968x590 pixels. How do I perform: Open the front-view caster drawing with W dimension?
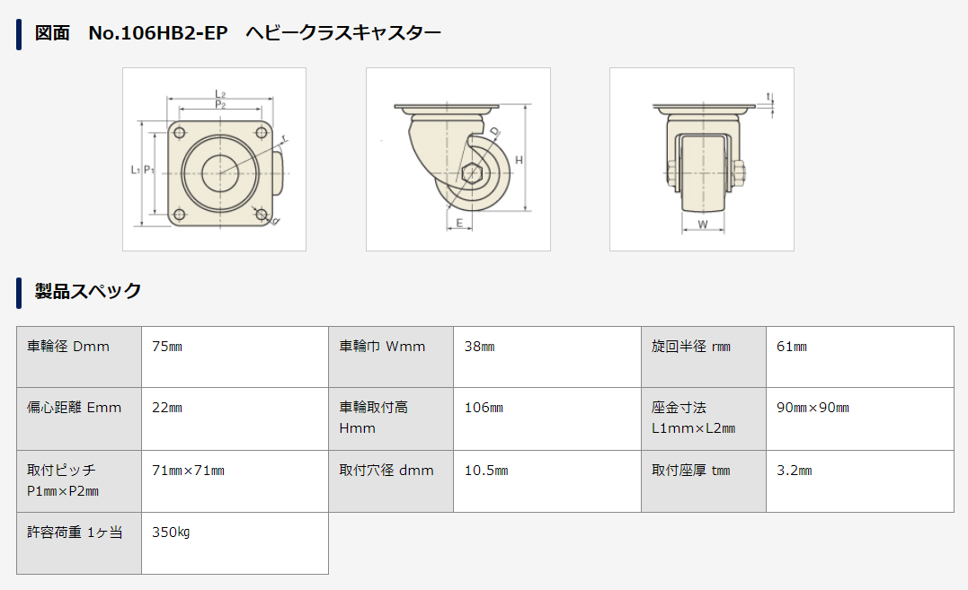click(701, 159)
